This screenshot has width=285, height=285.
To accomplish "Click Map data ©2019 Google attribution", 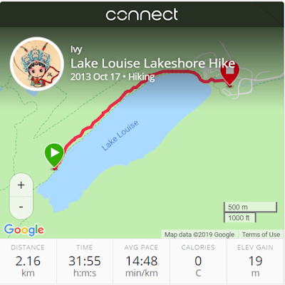I will pos(199,234).
